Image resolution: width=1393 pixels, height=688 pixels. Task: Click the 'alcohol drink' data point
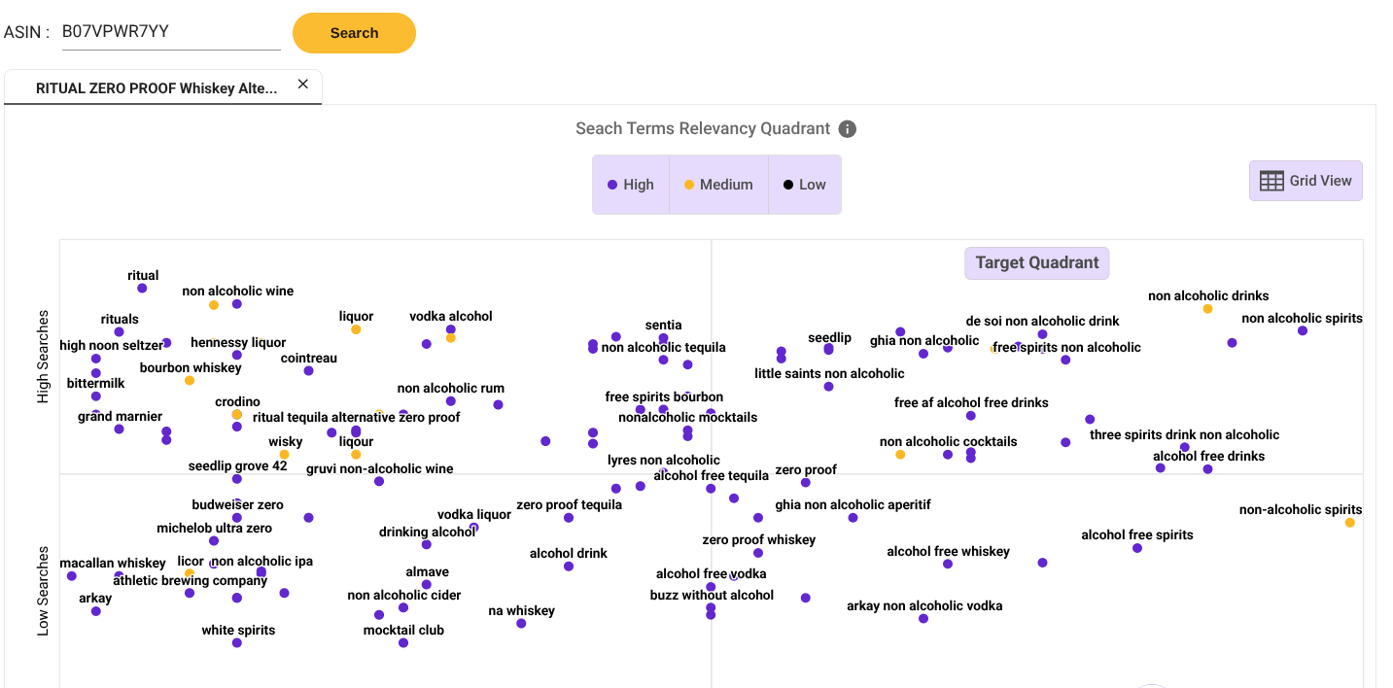click(x=569, y=567)
